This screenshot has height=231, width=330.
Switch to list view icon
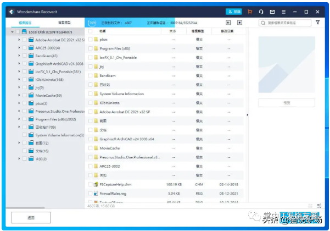(x=318, y=206)
